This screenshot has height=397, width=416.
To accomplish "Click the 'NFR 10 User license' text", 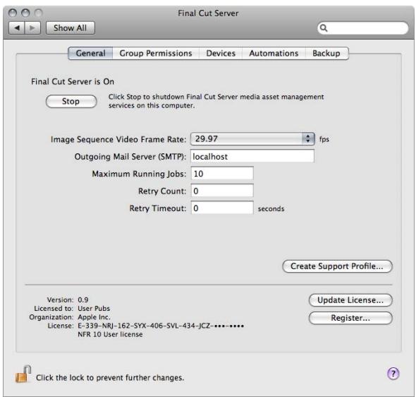I will coord(110,334).
